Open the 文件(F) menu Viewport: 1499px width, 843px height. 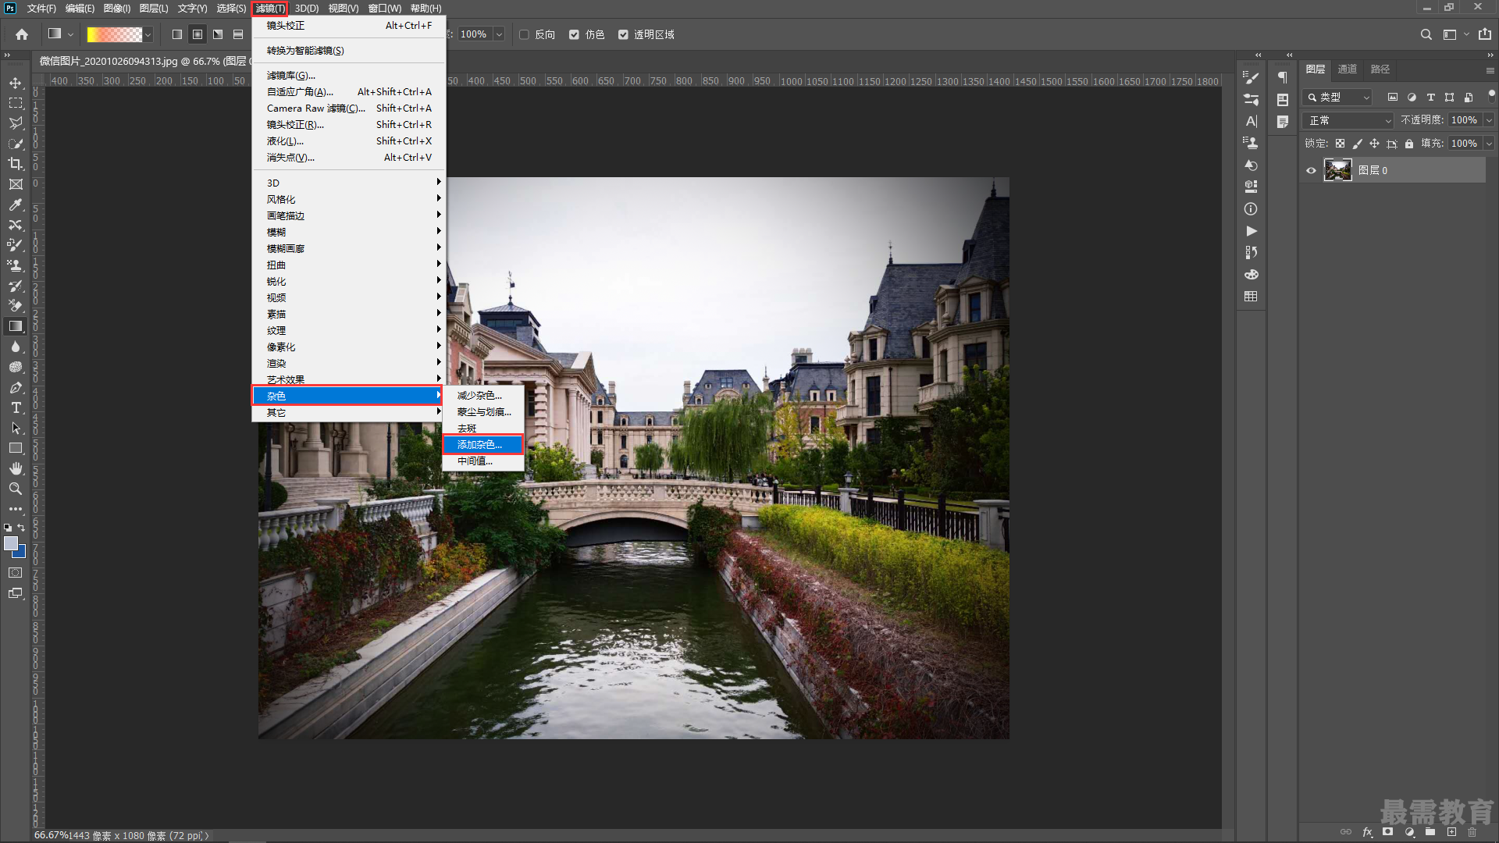41,9
